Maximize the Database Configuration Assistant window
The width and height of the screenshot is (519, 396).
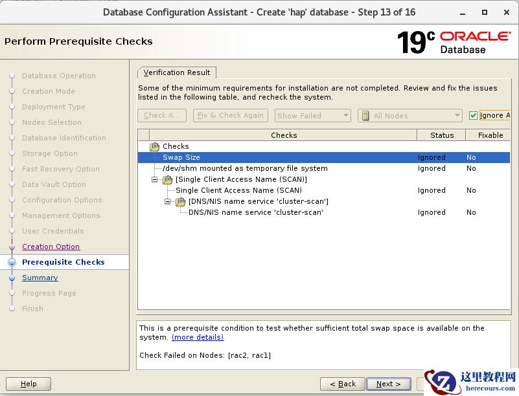pos(485,12)
